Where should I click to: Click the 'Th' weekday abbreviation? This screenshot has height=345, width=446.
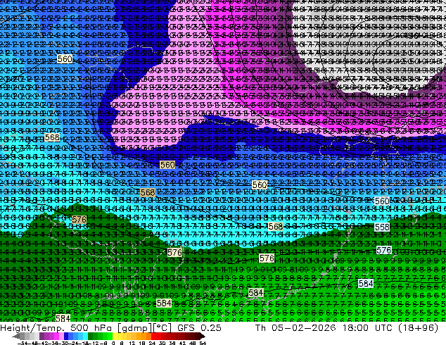pos(260,328)
